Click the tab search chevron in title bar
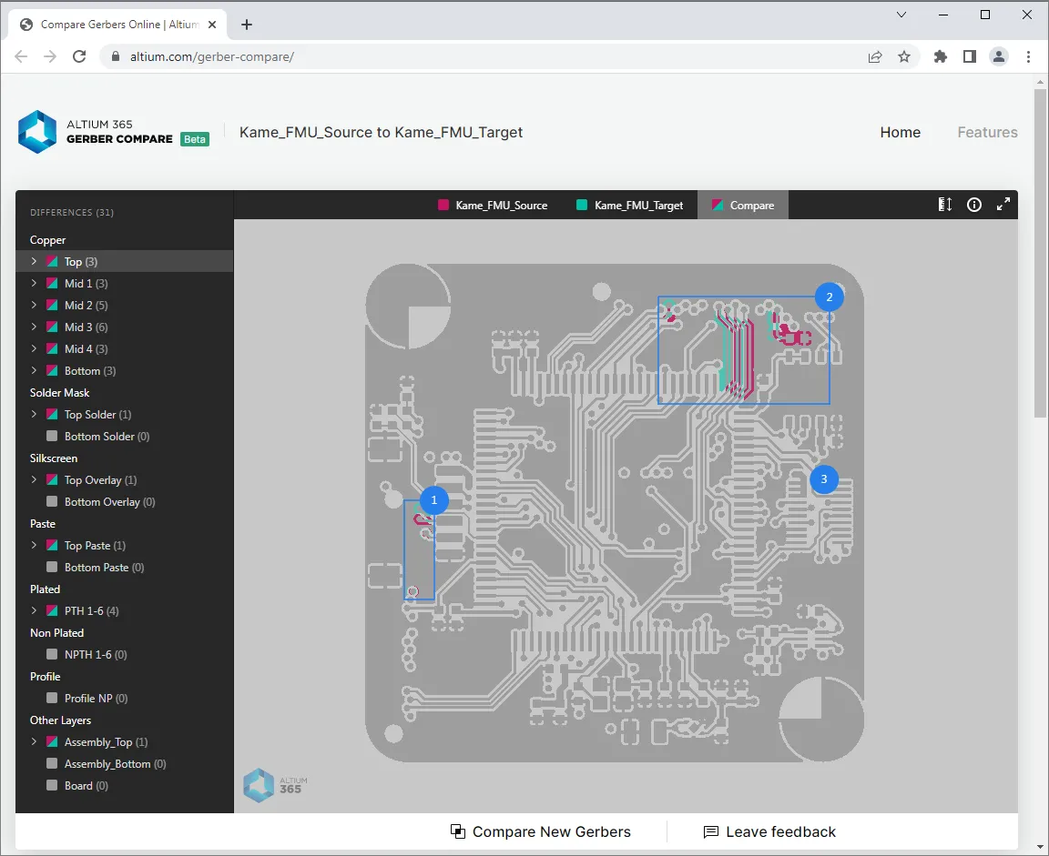The width and height of the screenshot is (1049, 856). pos(901,15)
